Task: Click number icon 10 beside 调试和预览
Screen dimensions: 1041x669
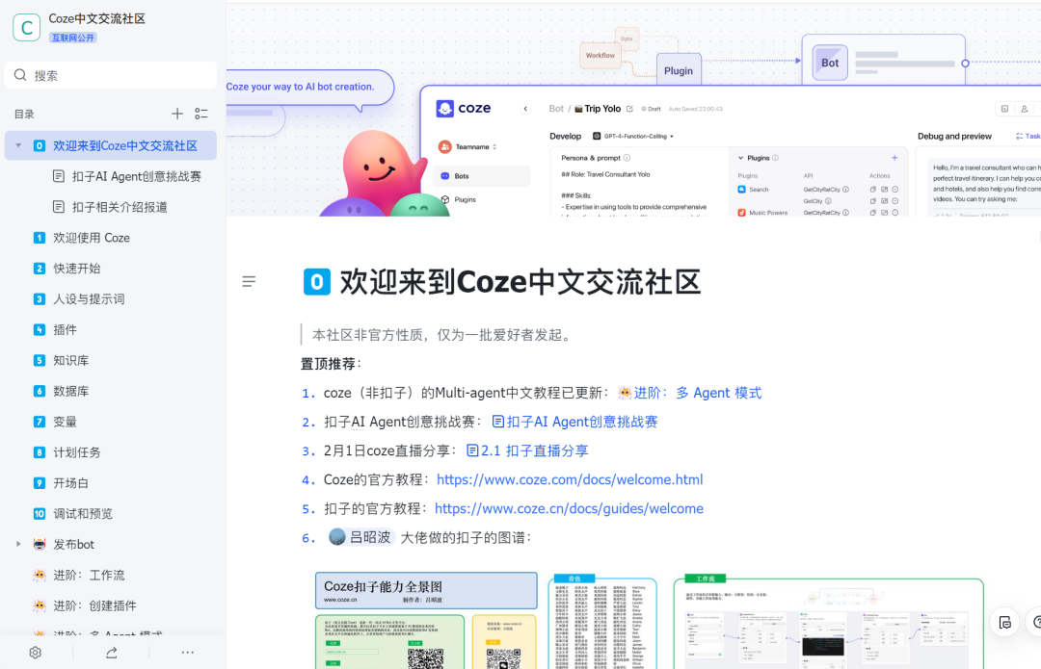Action: (40, 513)
